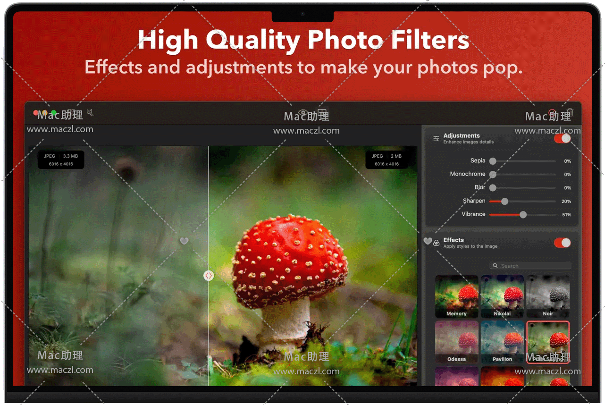The image size is (605, 405).
Task: Click the Sepia label
Action: coord(478,160)
